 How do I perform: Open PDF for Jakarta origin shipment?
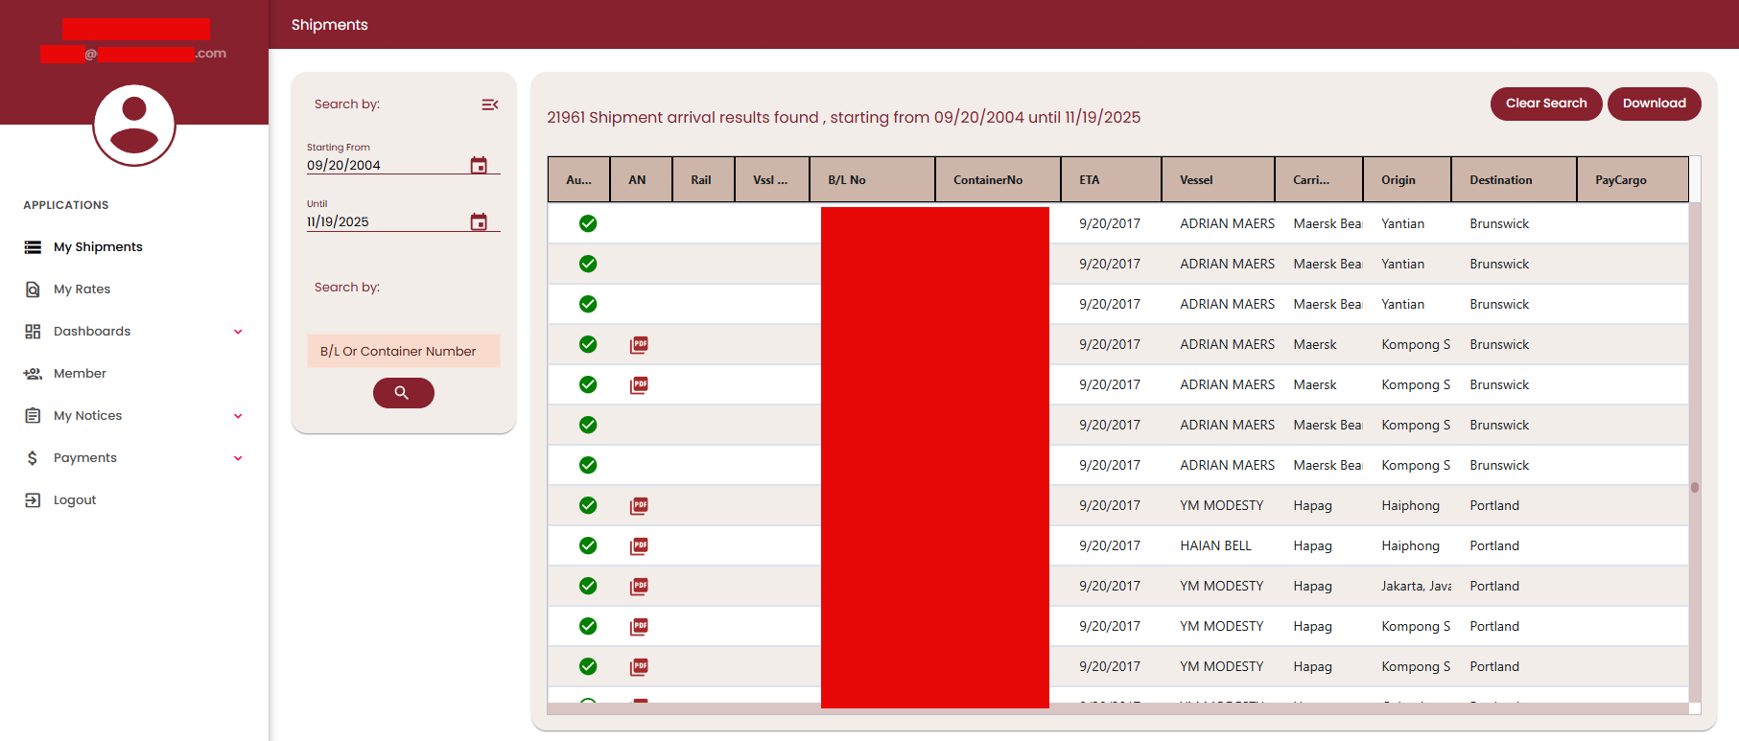point(639,586)
